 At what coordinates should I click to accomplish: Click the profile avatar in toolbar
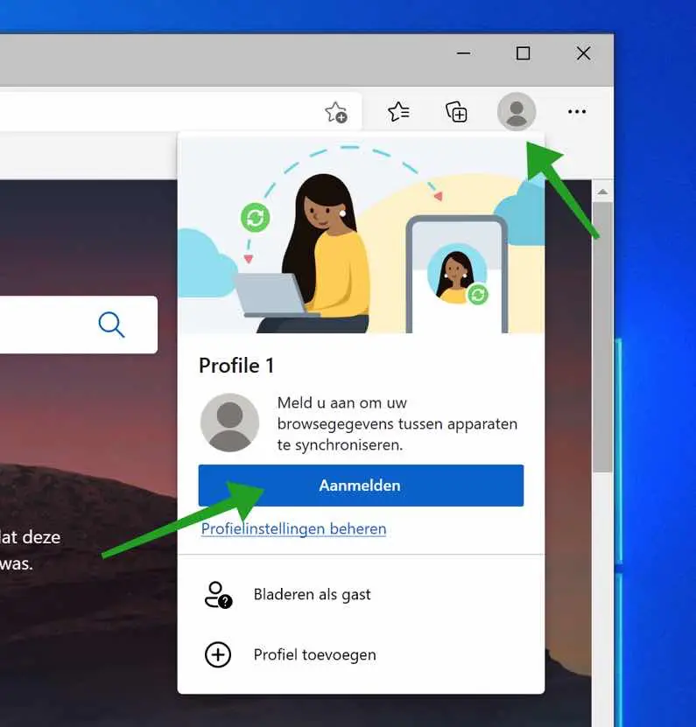(x=517, y=112)
